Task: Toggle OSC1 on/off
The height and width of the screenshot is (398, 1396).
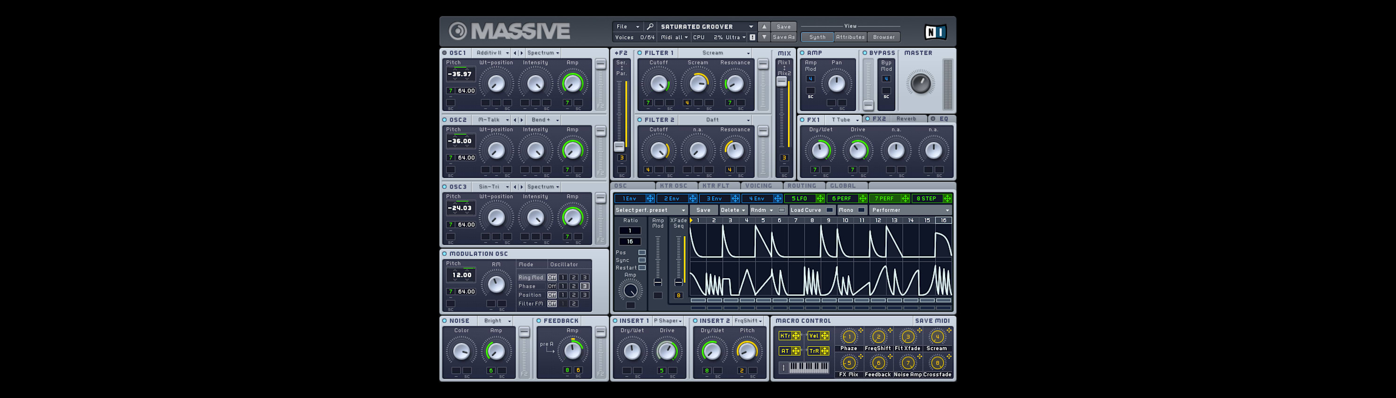Action: pyautogui.click(x=445, y=53)
